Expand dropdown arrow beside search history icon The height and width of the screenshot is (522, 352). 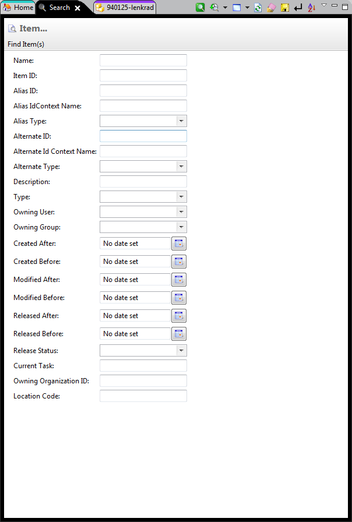(x=225, y=8)
